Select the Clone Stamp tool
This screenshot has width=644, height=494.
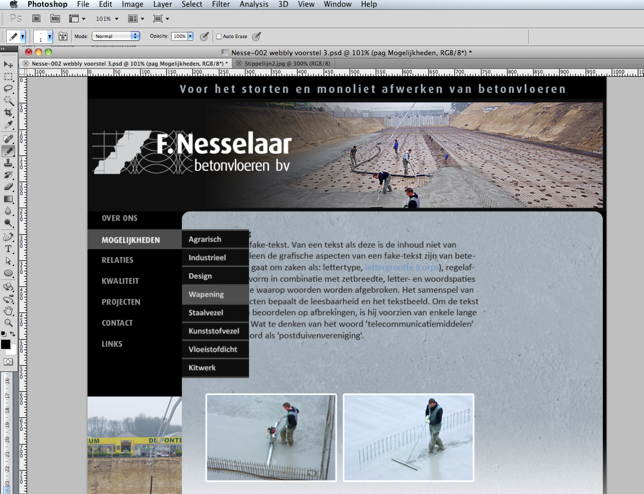pos(8,163)
